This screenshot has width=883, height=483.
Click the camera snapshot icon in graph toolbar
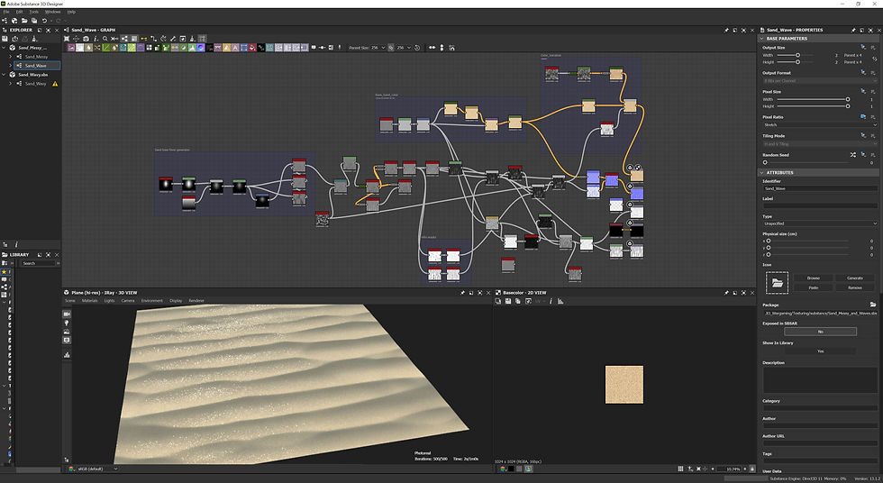[x=86, y=39]
